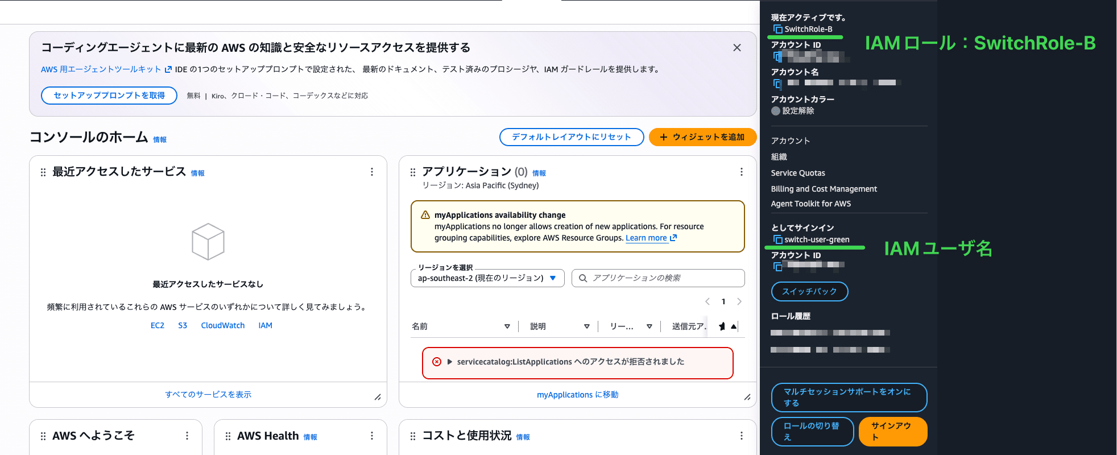This screenshot has width=1117, height=455.
Task: Open the IAM service link
Action: (x=265, y=326)
